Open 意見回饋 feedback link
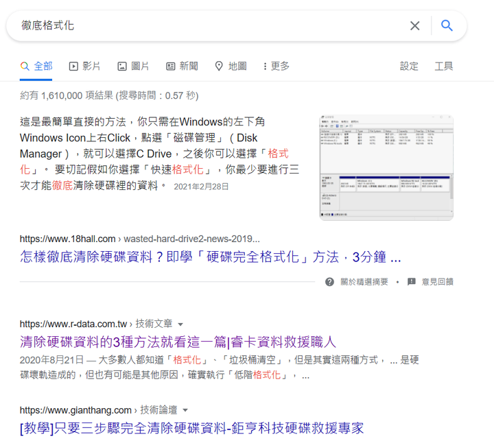 [438, 282]
